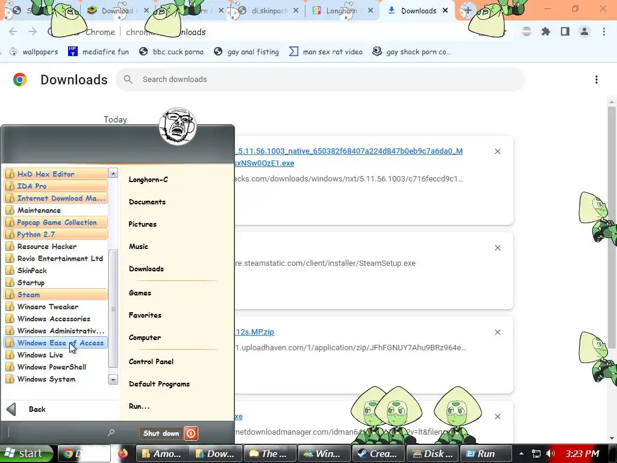The height and width of the screenshot is (463, 617).
Task: Remove the MP.zip download entry
Action: 498,332
